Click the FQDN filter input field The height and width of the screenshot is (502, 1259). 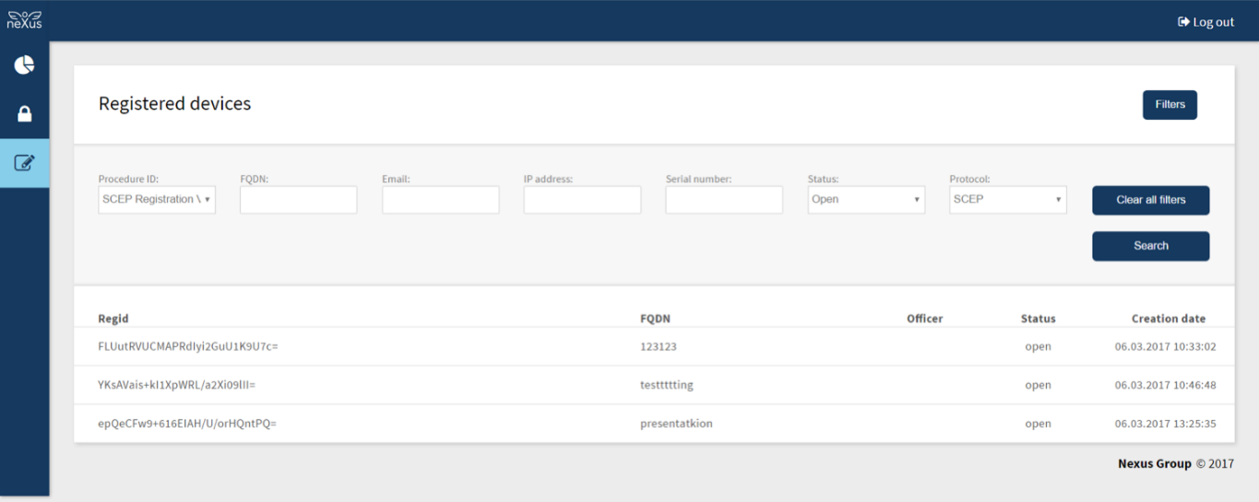pos(298,200)
